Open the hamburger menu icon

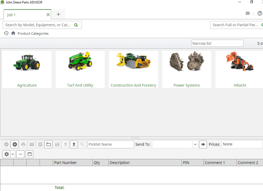click(x=248, y=14)
